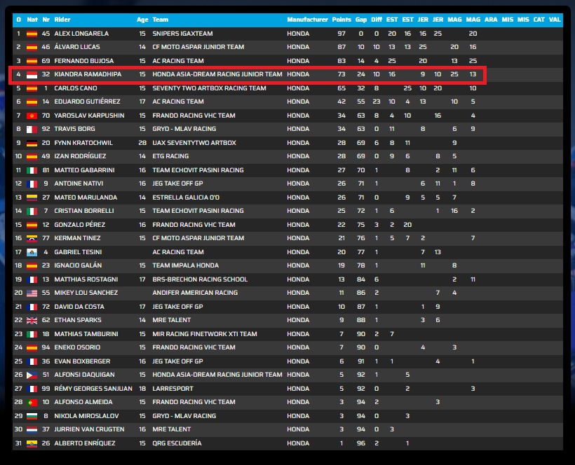This screenshot has width=575, height=465.
Task: Click team LARRESPORT
Action: pyautogui.click(x=172, y=389)
